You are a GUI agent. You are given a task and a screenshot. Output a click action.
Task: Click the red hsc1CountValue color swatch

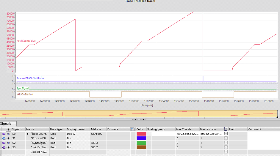[141, 134]
